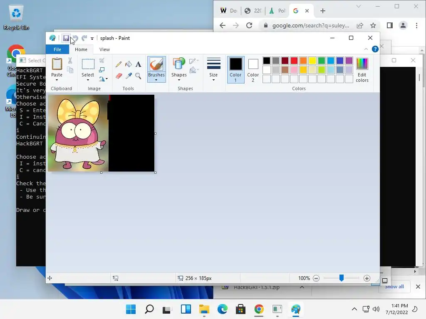Open Paint Help question mark
This screenshot has height=319, width=426.
click(375, 49)
